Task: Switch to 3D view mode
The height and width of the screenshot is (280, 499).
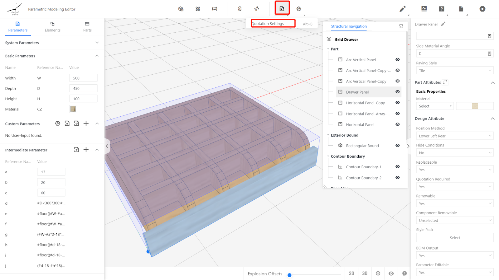Action: click(365, 273)
